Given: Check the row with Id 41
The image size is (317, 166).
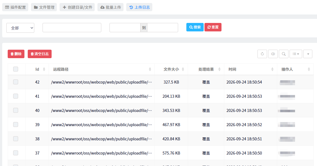Looking at the screenshot, I should (16, 96).
